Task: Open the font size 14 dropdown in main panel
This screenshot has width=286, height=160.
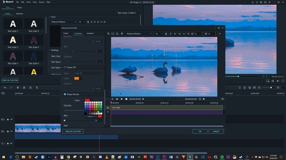Action: click(82, 22)
